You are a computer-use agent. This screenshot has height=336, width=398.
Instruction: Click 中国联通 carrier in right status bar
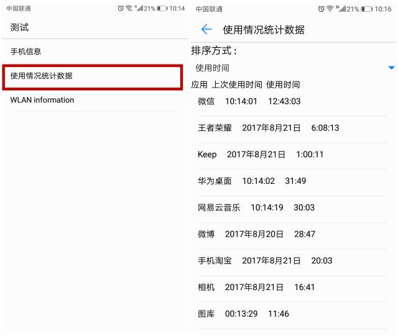209,9
